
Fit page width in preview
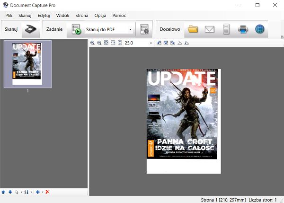tap(113, 43)
